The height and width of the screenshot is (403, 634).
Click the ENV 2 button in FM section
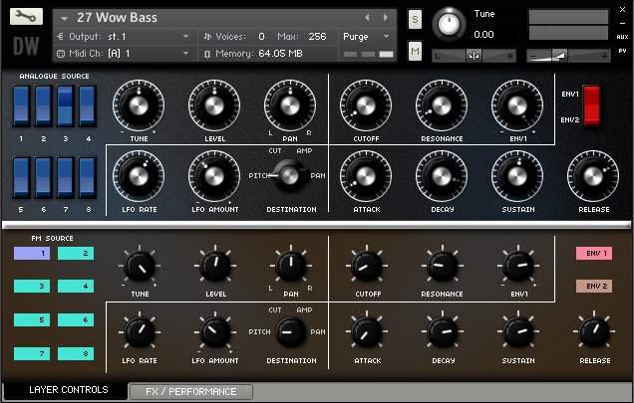click(594, 286)
